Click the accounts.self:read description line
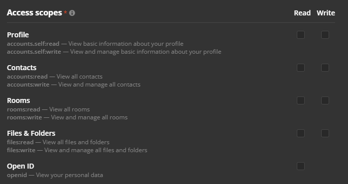348x184 pixels. [x=95, y=44]
